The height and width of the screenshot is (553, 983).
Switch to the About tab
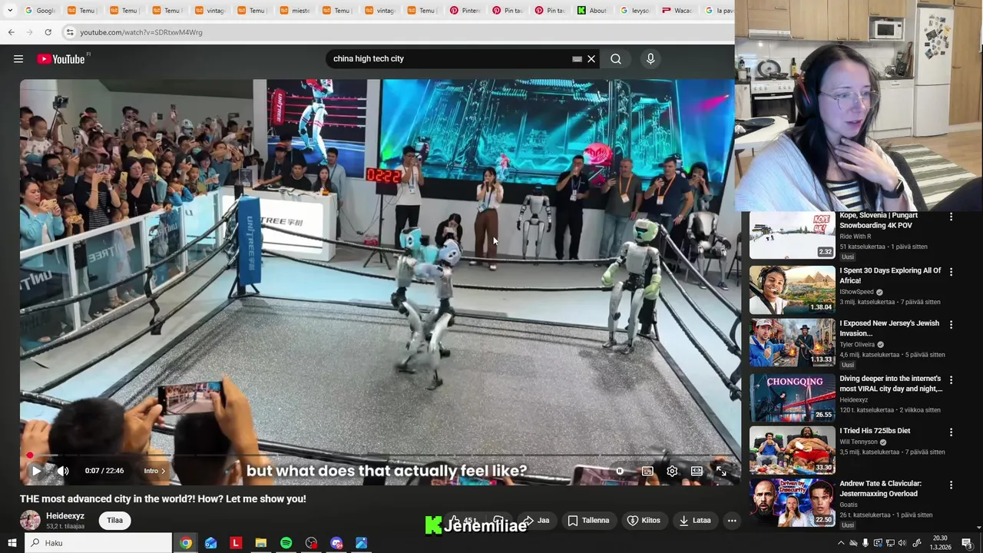tap(592, 10)
